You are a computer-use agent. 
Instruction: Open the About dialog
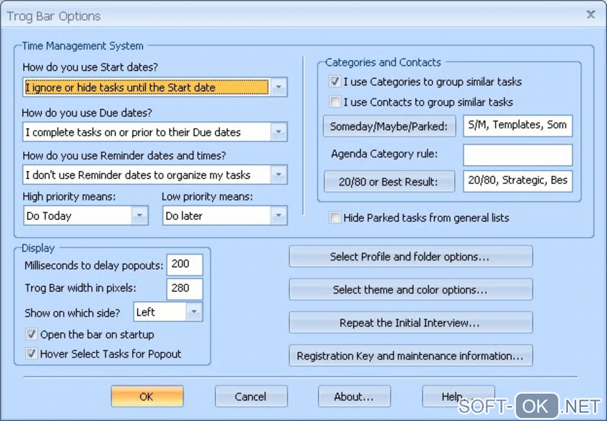point(354,396)
